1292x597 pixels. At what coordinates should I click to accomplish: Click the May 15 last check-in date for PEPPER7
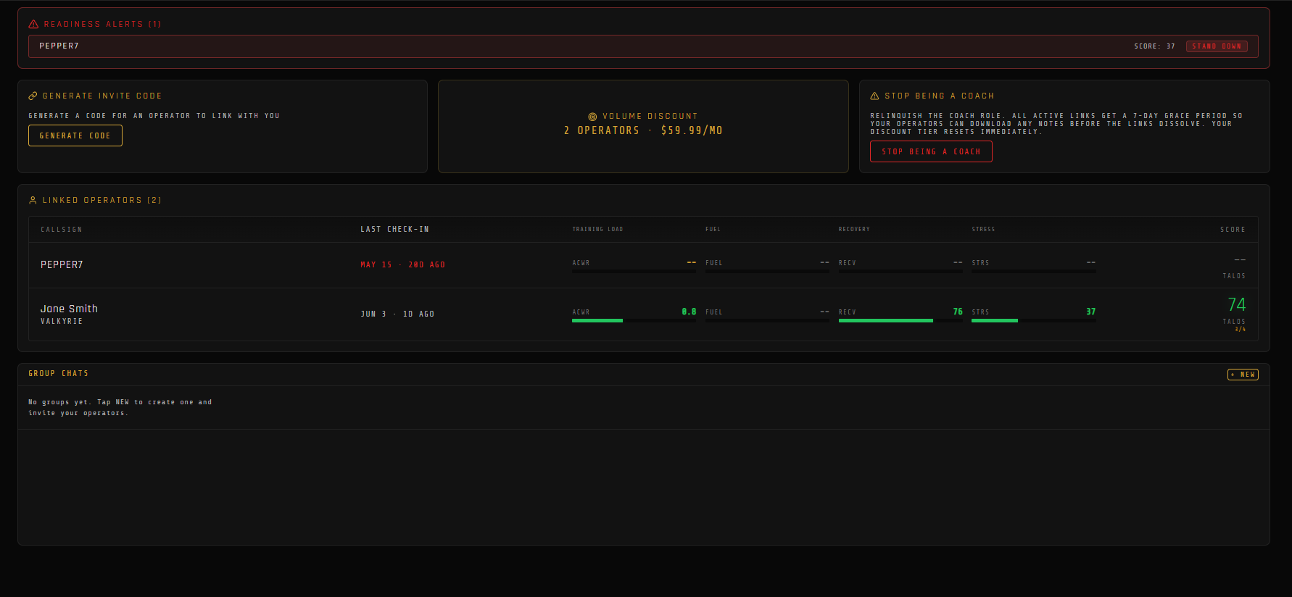click(x=403, y=264)
